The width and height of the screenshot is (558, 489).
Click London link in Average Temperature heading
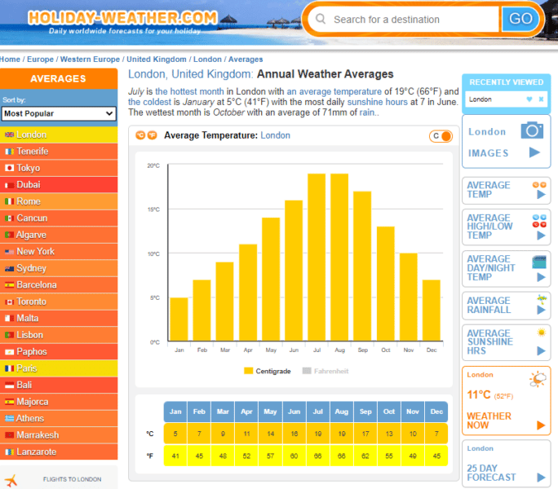coord(275,135)
